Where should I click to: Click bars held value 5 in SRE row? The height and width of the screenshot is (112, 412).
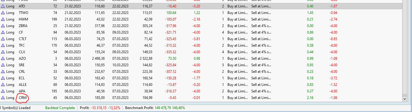tap(223, 65)
